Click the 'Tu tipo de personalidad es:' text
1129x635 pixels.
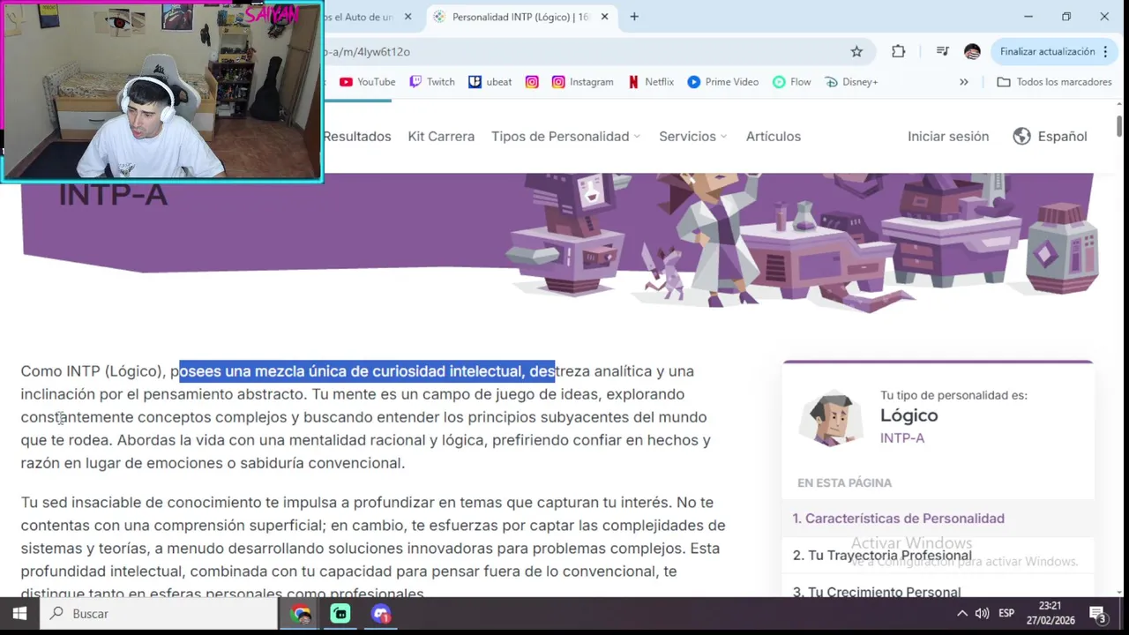(x=953, y=396)
